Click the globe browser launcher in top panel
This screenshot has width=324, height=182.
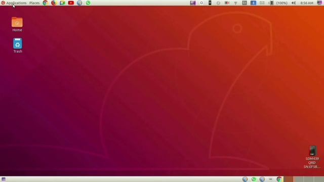(79, 3)
